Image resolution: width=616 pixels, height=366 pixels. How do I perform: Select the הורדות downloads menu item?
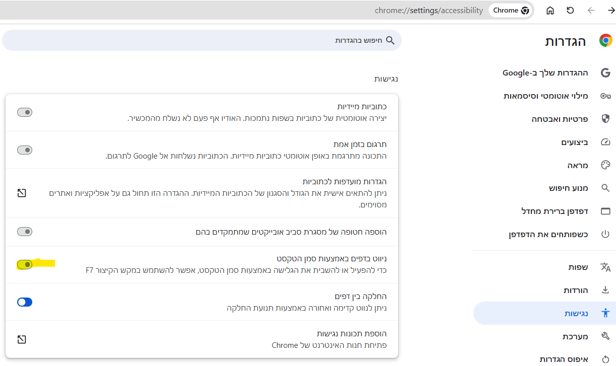click(x=576, y=290)
